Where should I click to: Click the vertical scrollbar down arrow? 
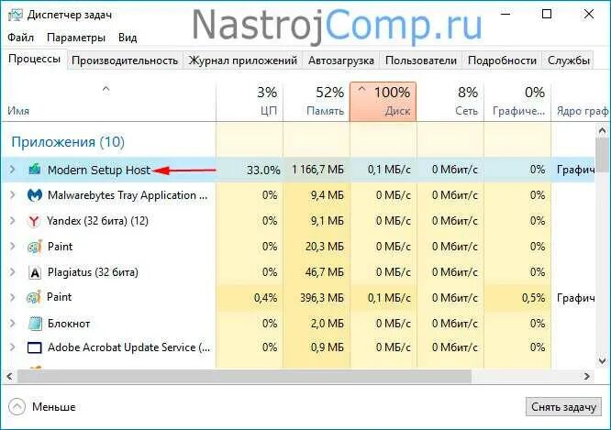click(603, 361)
